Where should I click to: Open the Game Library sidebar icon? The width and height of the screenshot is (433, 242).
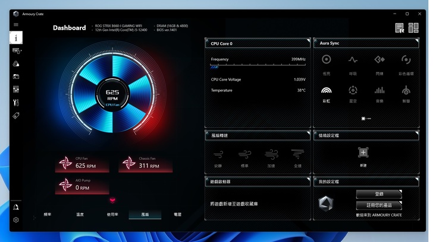(16, 77)
